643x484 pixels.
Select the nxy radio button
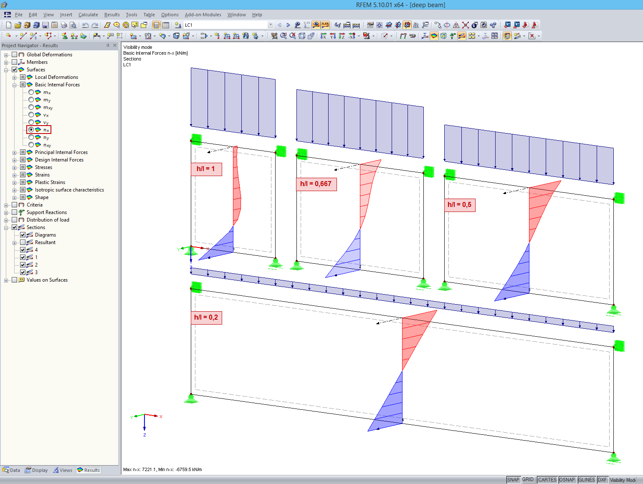coord(31,145)
